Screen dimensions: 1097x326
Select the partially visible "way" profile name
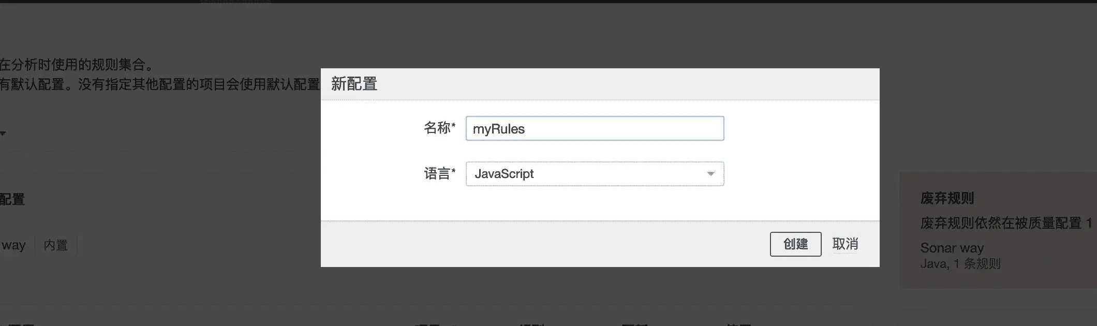tap(14, 245)
